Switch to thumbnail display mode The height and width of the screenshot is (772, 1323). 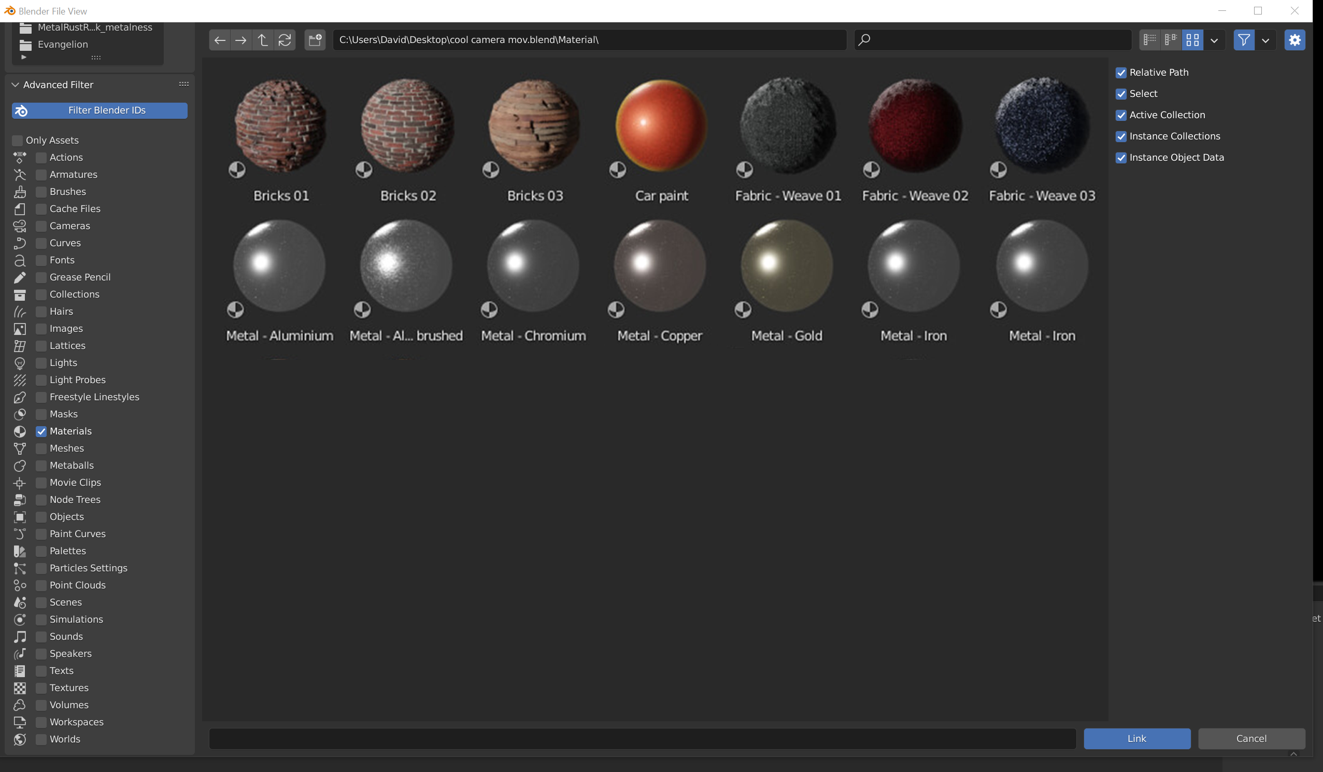pyautogui.click(x=1192, y=40)
